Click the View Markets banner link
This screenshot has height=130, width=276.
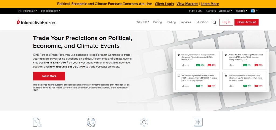point(187,4)
